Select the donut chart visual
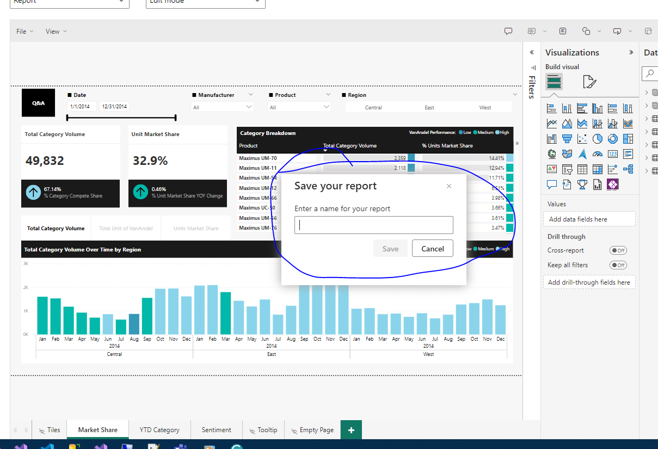658x449 pixels. tap(613, 139)
